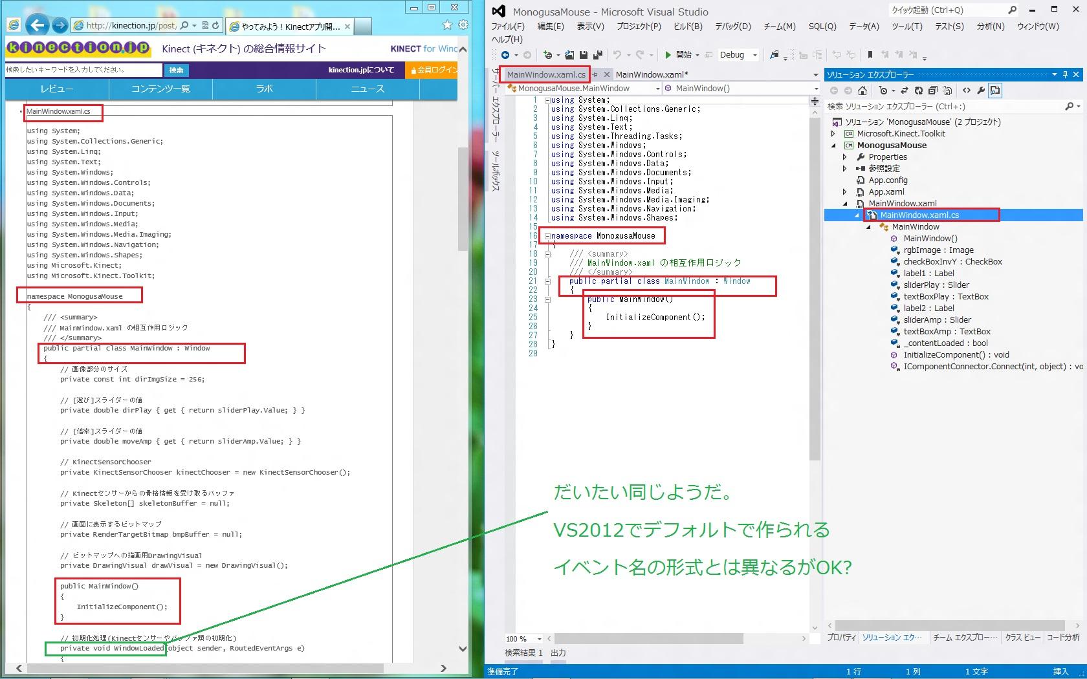This screenshot has height=679, width=1087.
Task: Click VS code editor horizontal scrollbar
Action: 648,639
